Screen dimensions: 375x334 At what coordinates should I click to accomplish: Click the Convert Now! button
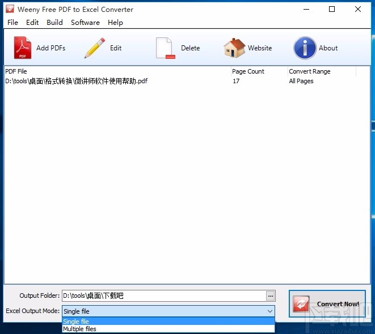tap(327, 303)
